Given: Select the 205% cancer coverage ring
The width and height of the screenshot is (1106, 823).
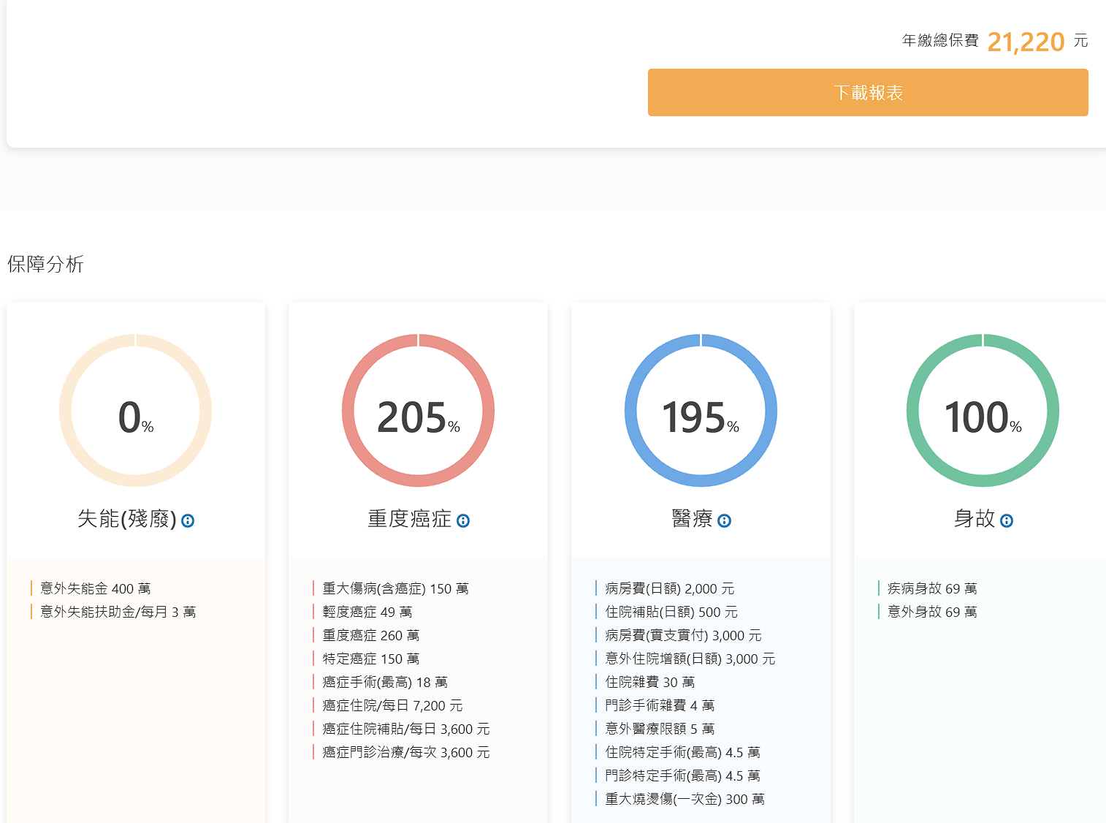Looking at the screenshot, I should click(418, 411).
